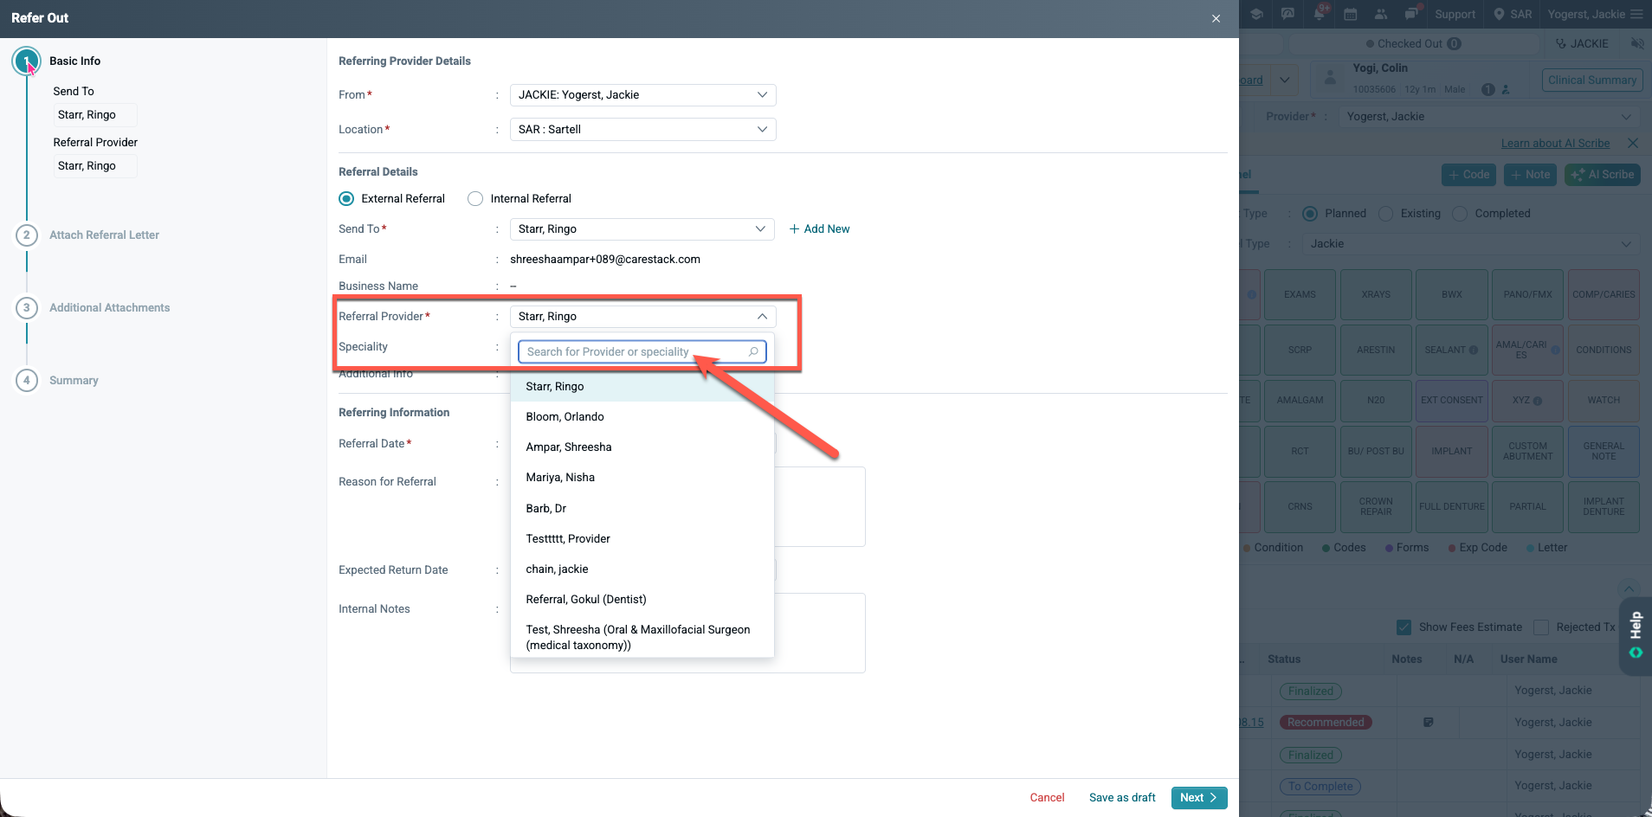This screenshot has width=1652, height=817.
Task: Click Save as draft
Action: coord(1122,797)
